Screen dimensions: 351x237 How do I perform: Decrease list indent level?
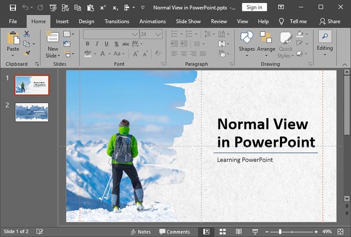click(174, 44)
